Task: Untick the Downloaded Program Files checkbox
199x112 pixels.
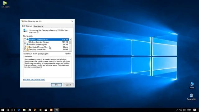Action: [25, 47]
